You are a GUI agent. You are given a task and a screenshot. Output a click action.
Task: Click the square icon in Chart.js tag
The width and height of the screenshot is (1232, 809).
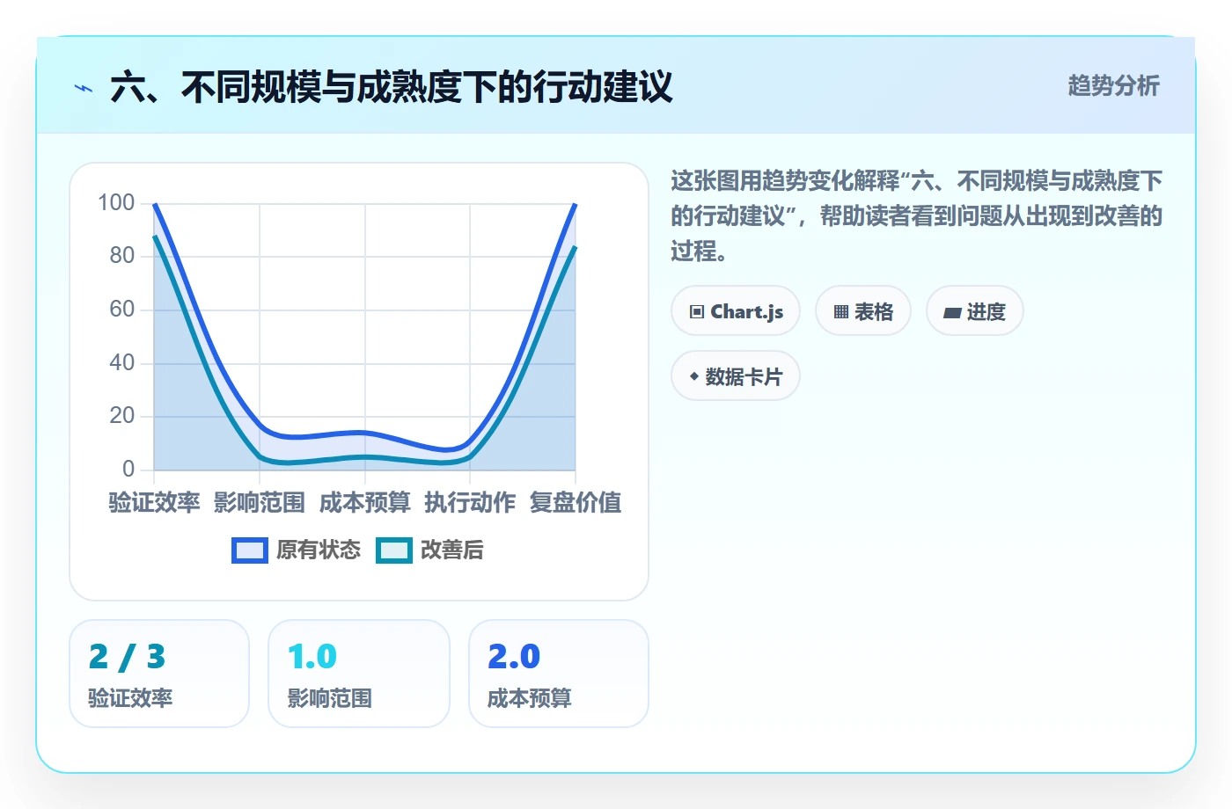tap(697, 311)
